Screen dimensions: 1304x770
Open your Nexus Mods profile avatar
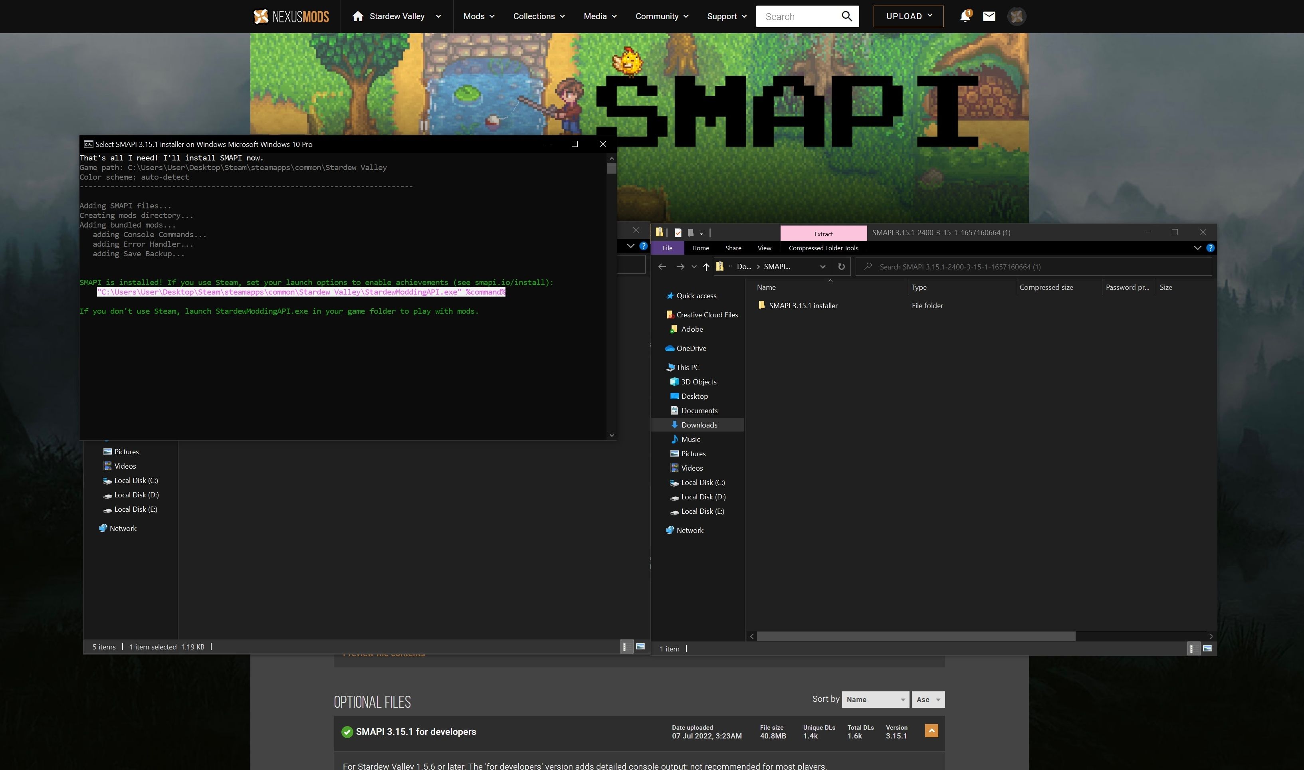1017,16
